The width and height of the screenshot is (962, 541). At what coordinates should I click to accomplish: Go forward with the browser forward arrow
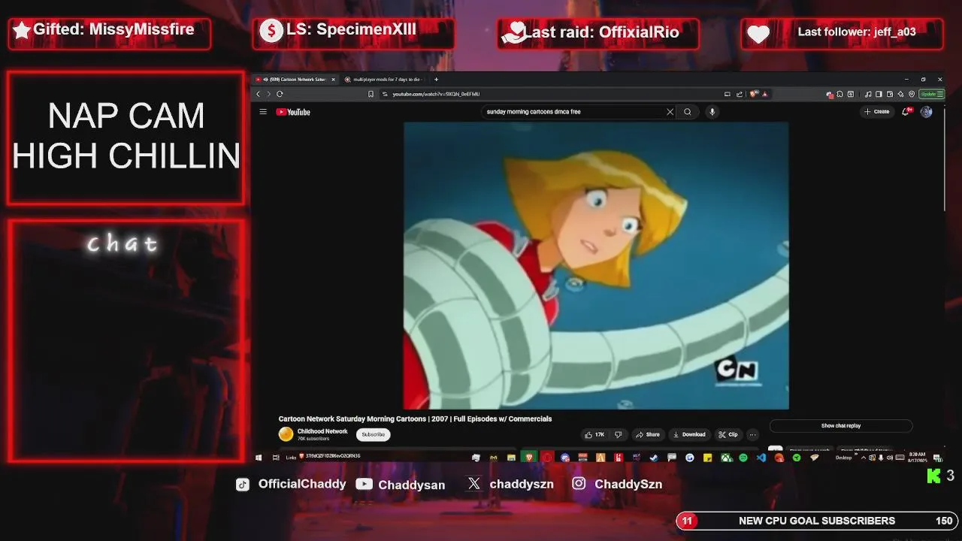point(268,94)
